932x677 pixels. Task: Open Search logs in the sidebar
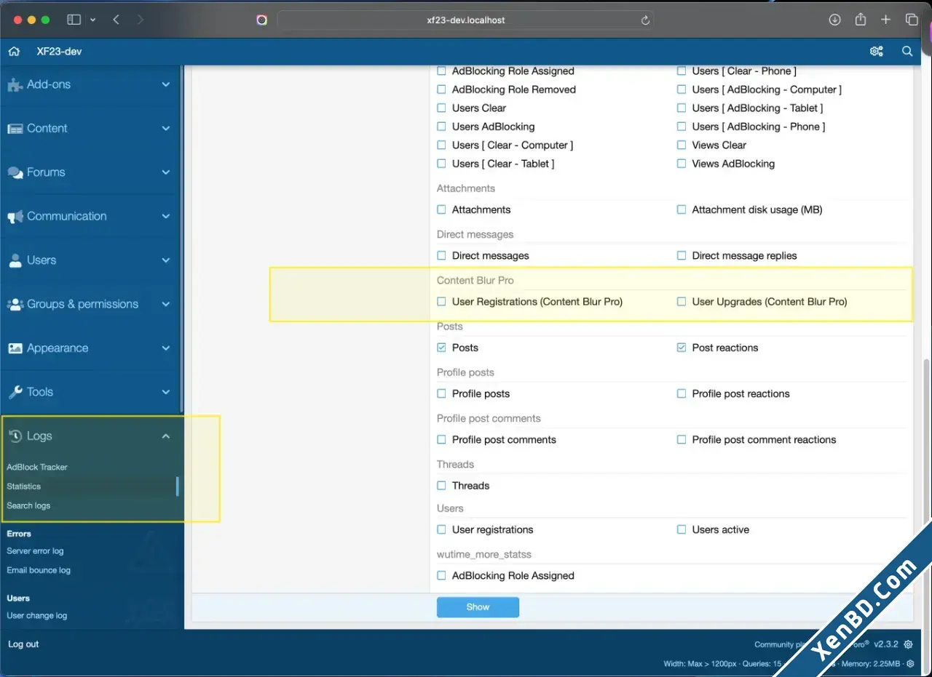coord(28,505)
